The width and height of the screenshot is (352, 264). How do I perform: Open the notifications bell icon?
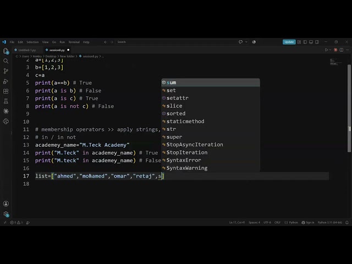coord(347,222)
